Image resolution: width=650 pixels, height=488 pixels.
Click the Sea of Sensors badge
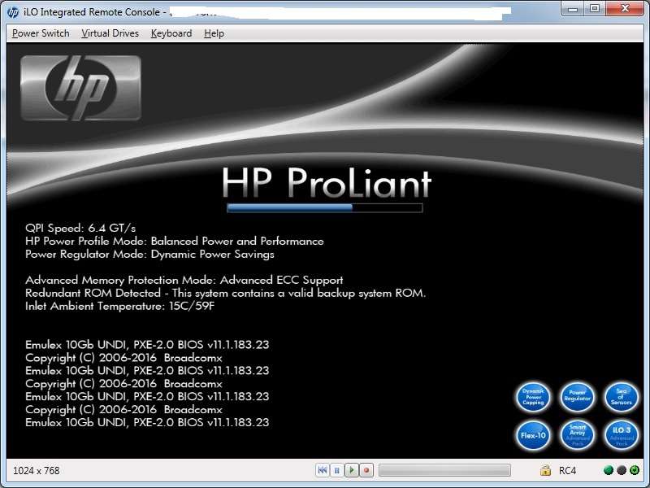621,397
